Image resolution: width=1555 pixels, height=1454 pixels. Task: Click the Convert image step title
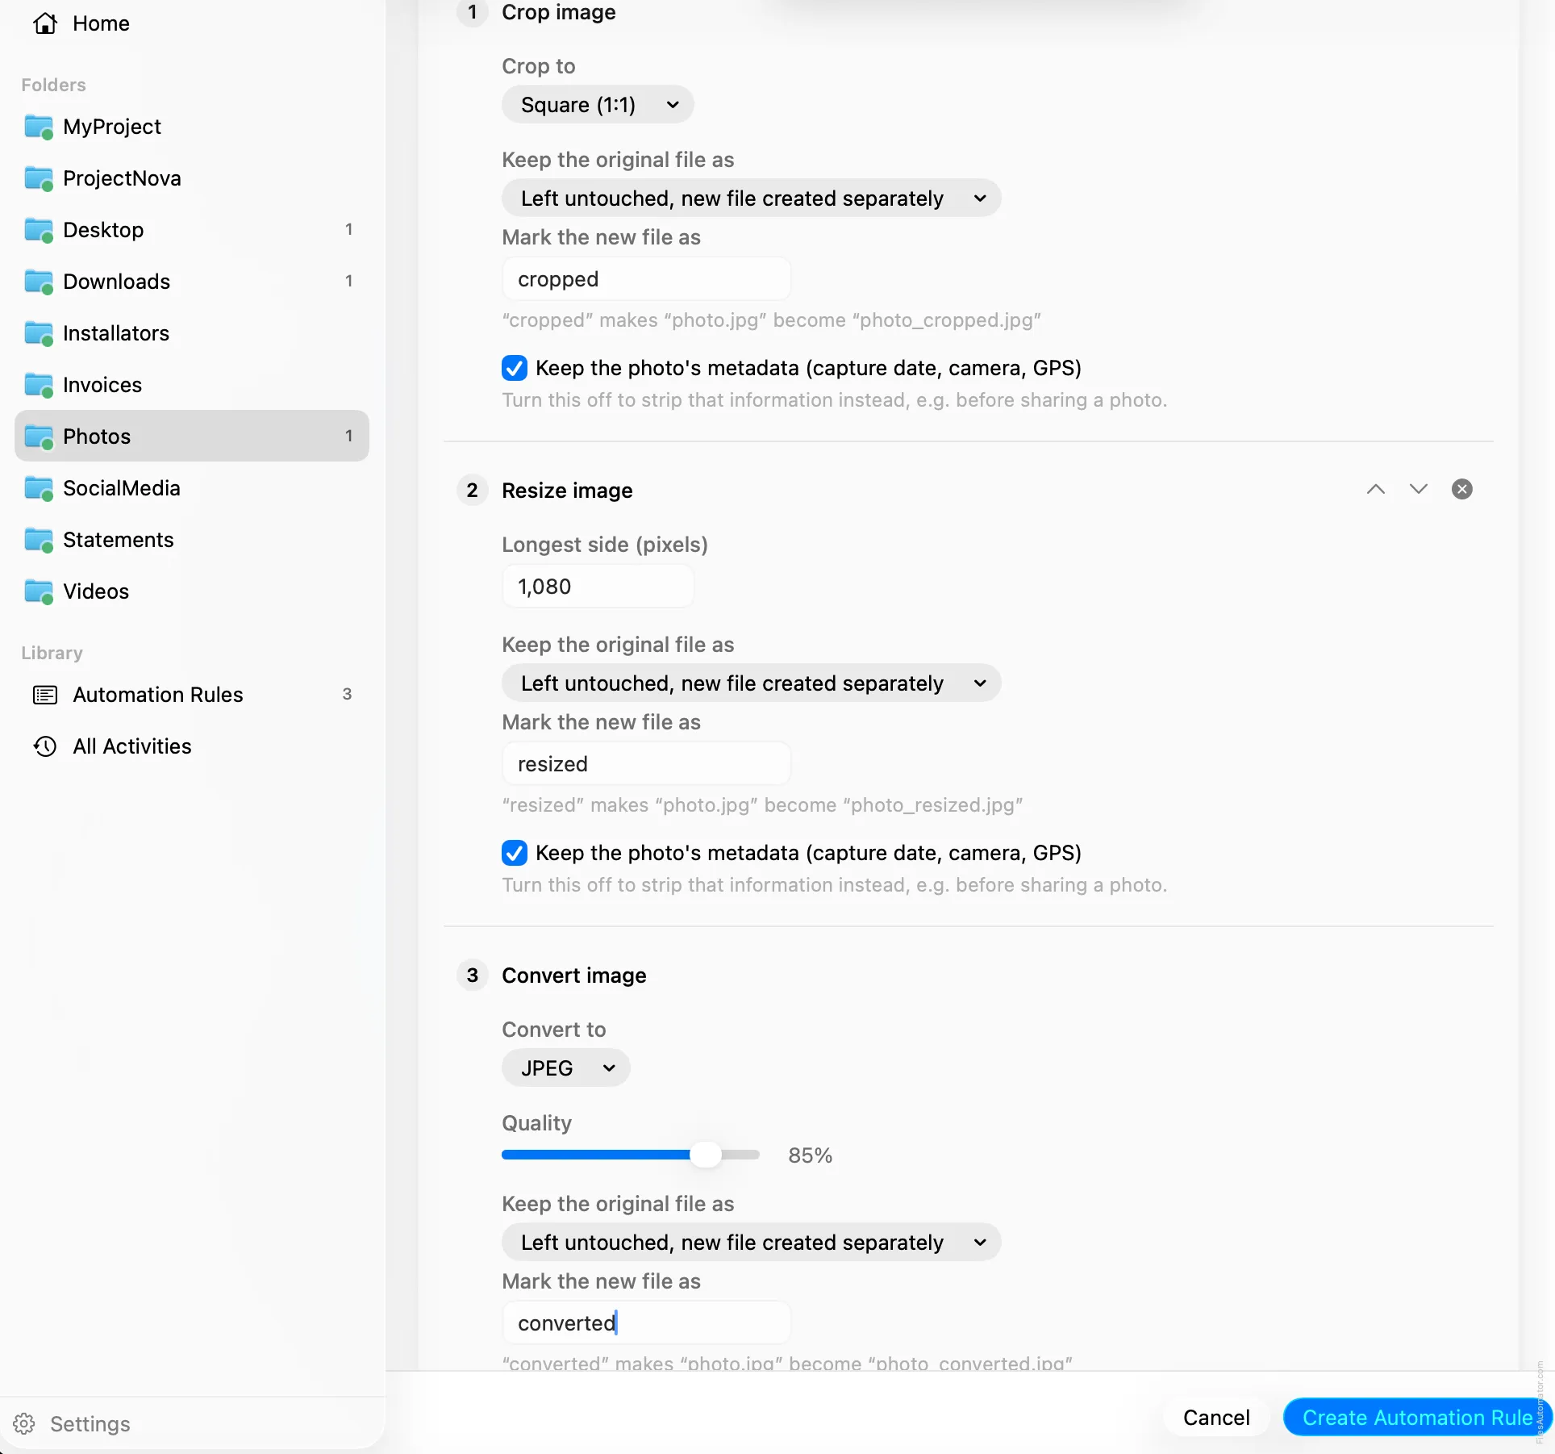(x=574, y=976)
